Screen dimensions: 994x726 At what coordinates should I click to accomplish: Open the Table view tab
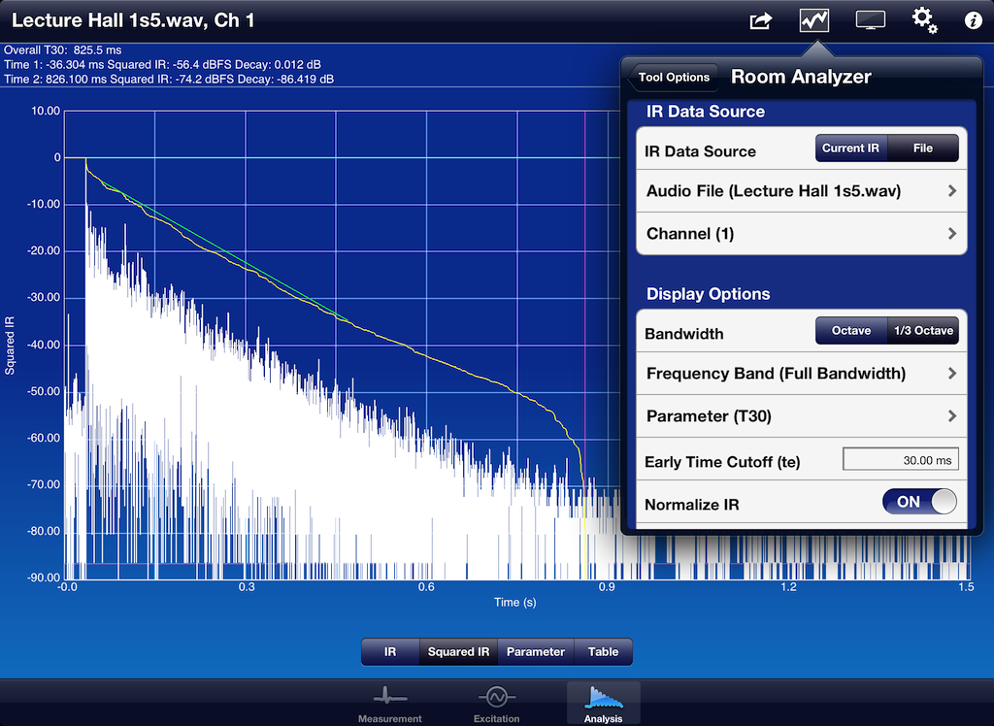(603, 652)
